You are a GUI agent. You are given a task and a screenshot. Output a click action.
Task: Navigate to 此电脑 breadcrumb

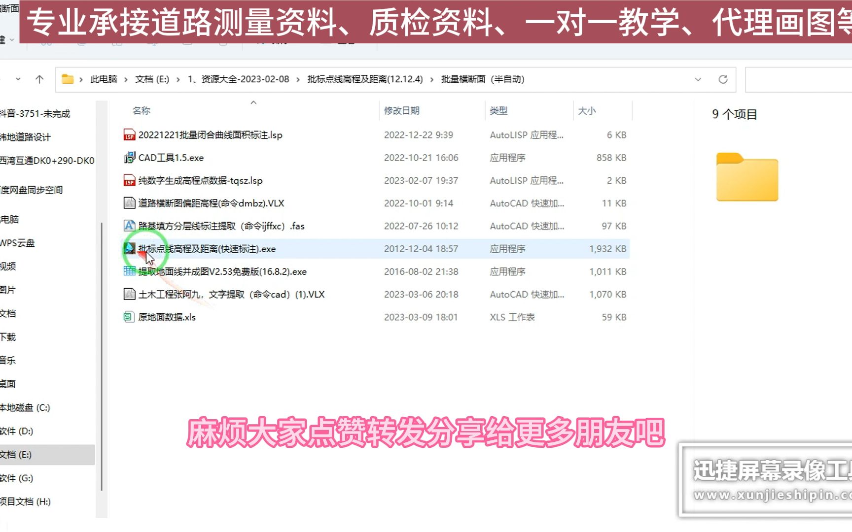pos(104,79)
